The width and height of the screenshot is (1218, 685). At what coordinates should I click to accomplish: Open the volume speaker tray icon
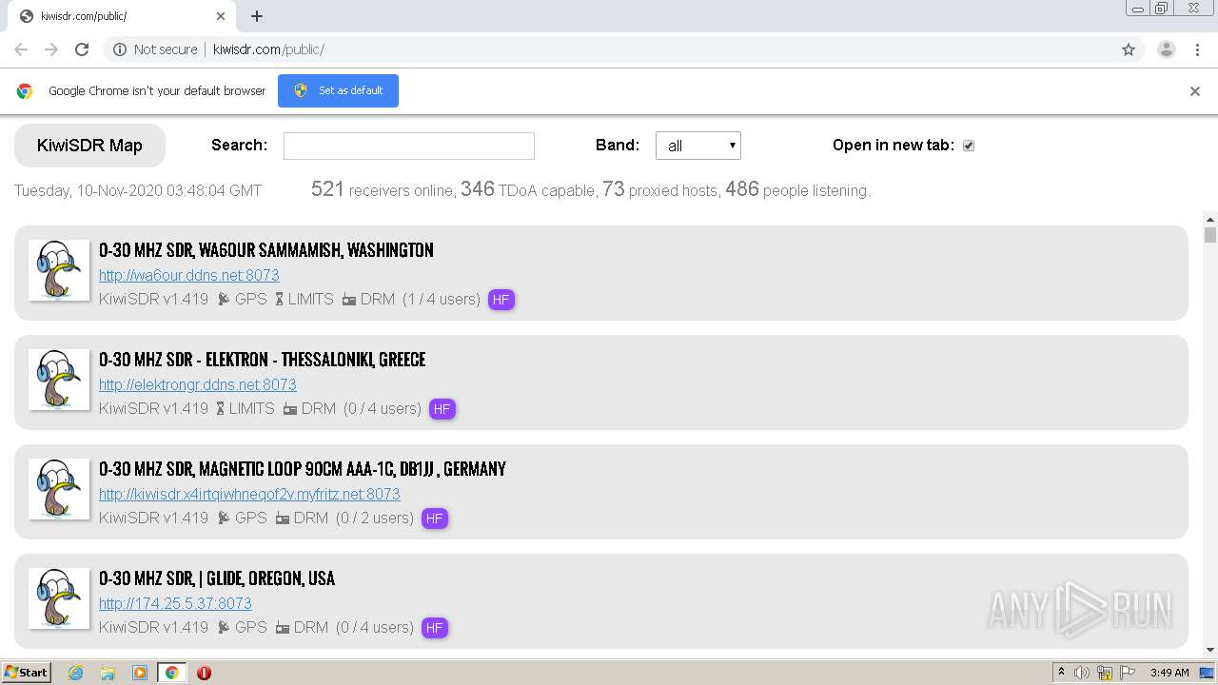(x=1082, y=673)
